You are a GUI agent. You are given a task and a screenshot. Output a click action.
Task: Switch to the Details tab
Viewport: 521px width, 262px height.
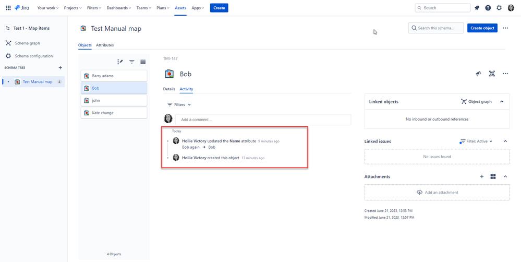tap(169, 89)
